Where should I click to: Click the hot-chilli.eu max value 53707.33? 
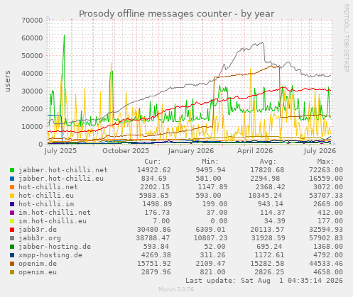[x=326, y=196]
